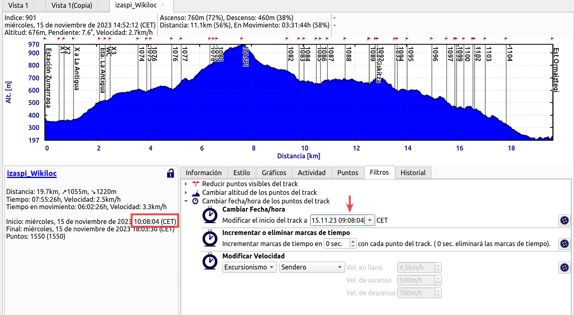Click the Estación Zumarraga waypoint label
The image size is (574, 315).
48,78
